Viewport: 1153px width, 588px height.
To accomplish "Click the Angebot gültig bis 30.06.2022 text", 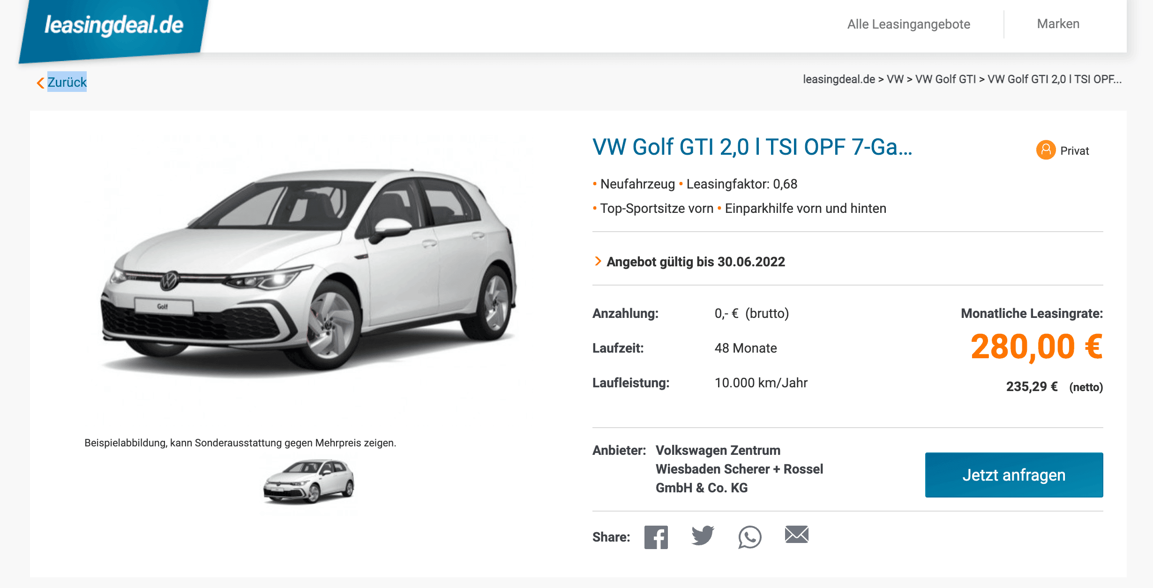I will click(x=696, y=262).
